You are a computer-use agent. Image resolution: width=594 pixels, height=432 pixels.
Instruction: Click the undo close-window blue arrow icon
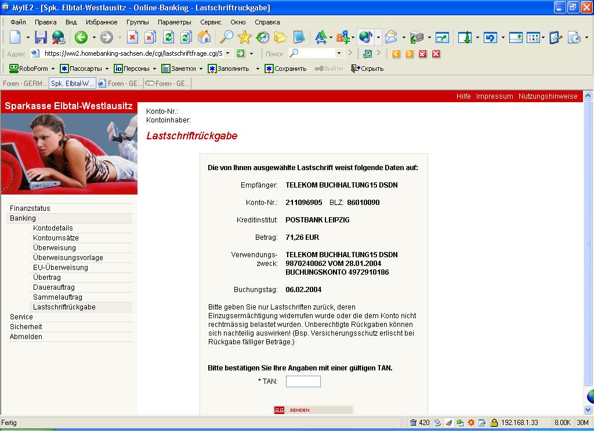tap(490, 37)
